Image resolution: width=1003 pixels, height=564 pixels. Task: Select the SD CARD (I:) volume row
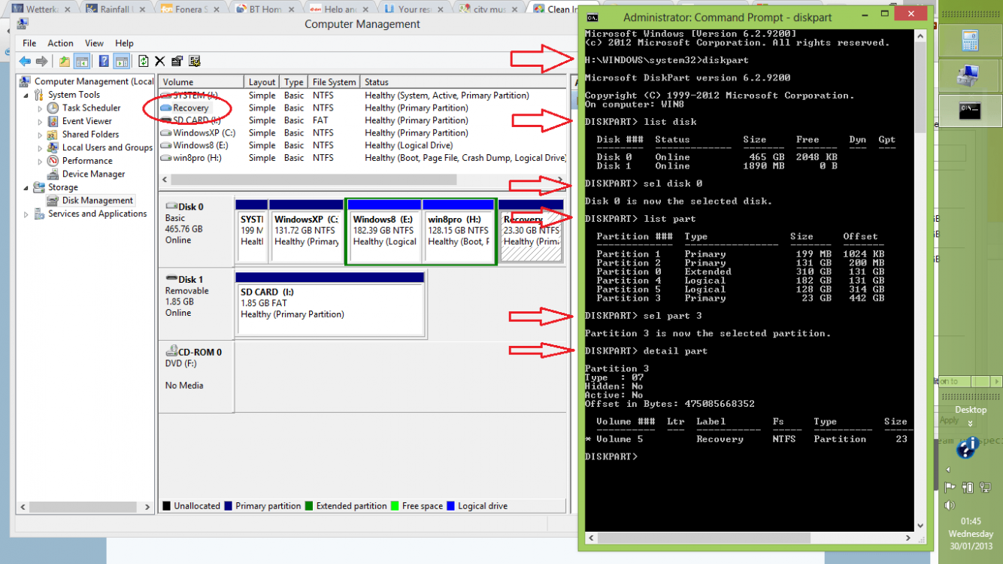363,120
